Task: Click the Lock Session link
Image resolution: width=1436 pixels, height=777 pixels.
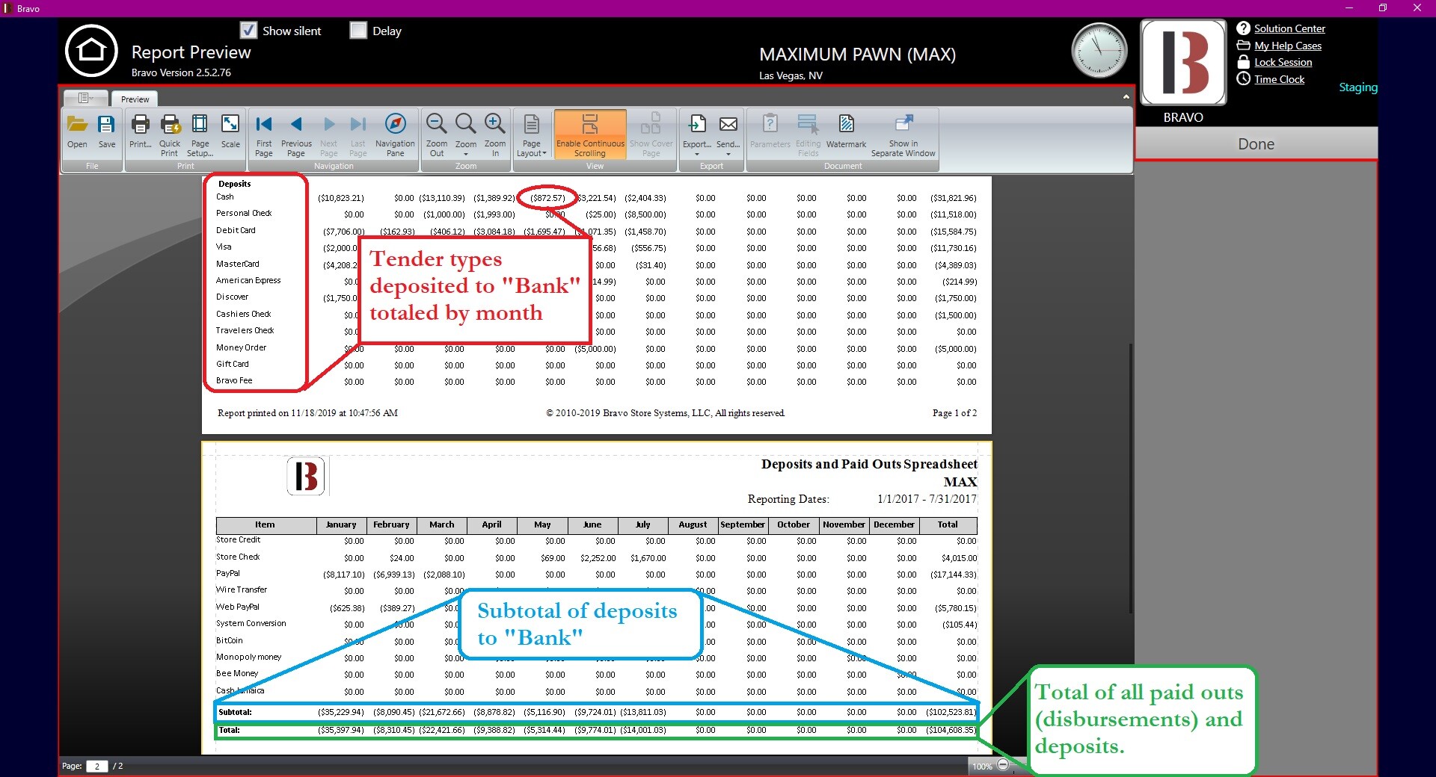Action: pos(1283,62)
